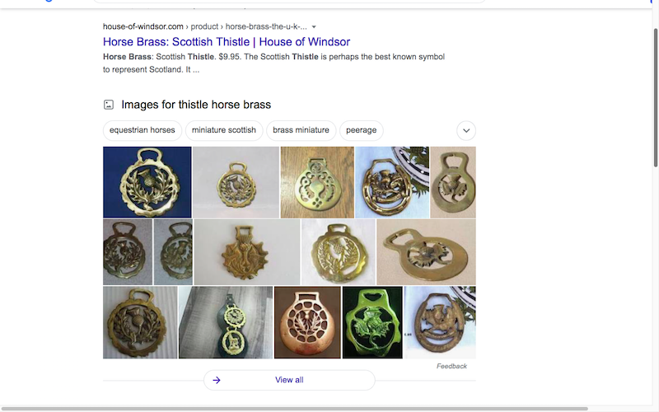Image resolution: width=659 pixels, height=412 pixels.
Task: Open dropdown arrow next to house-of-windsor URL
Action: point(314,27)
